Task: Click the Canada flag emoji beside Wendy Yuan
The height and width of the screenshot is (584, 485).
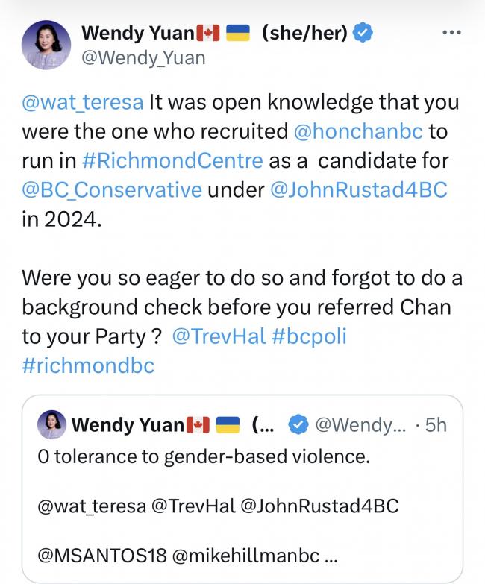Action: pos(208,33)
